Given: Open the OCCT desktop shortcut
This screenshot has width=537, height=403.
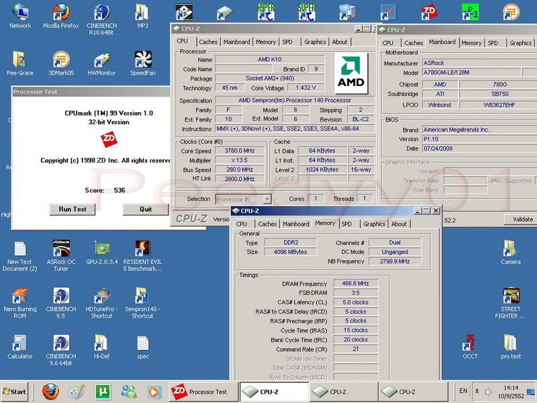Looking at the screenshot, I should [x=470, y=347].
